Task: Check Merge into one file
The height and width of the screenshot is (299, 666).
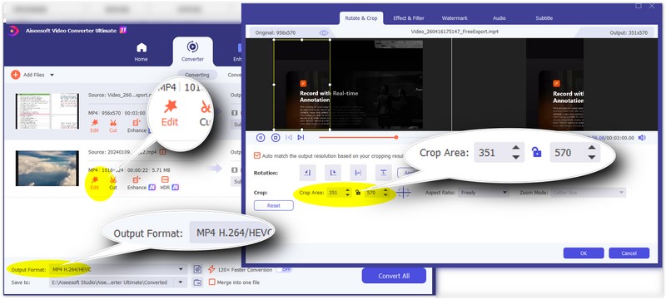Action: pyautogui.click(x=212, y=282)
